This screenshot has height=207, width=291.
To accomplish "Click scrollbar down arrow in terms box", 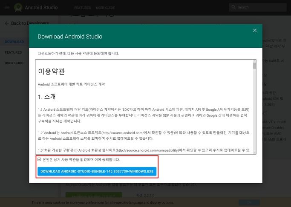I will click(x=254, y=152).
